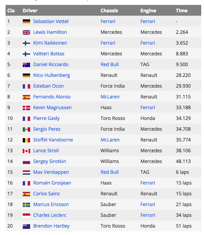This screenshot has width=204, height=235.
Task: Click the Dutch flag beside Max Verstappen
Action: click(x=26, y=172)
